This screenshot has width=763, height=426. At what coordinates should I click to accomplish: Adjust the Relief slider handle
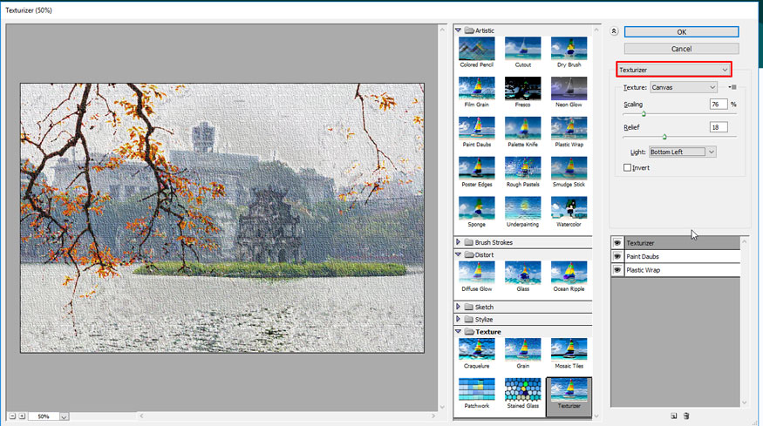pos(664,137)
